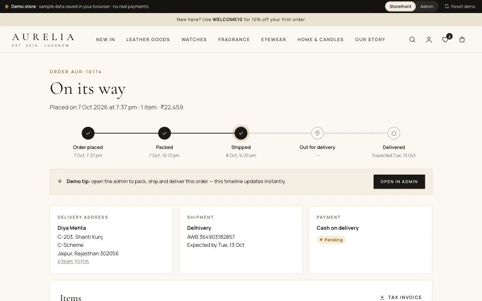The width and height of the screenshot is (482, 301).
Task: Open the wishlist heart icon
Action: (445, 40)
